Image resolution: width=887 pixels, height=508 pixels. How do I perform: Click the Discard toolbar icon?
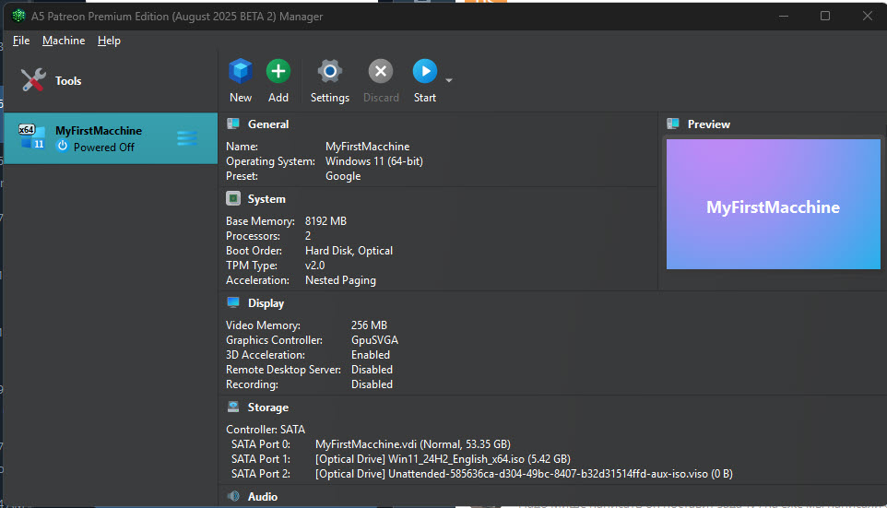point(381,72)
